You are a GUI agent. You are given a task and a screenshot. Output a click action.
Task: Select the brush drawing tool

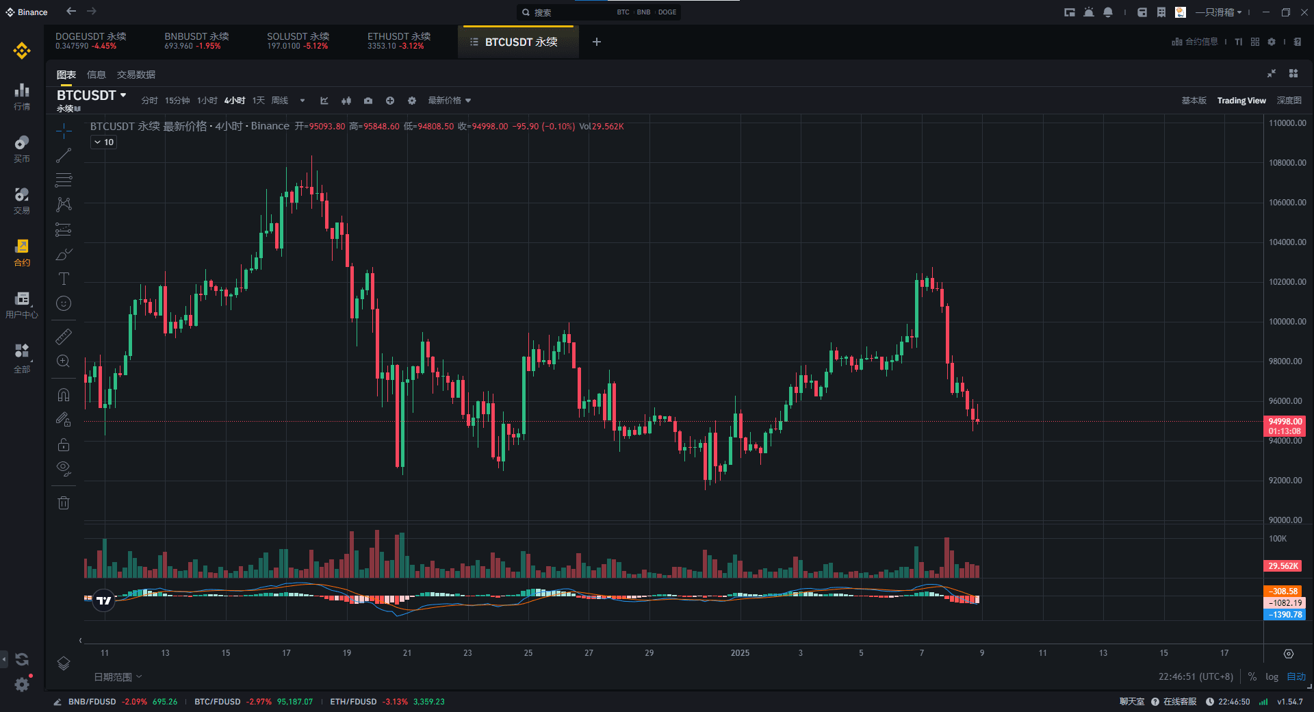click(64, 254)
